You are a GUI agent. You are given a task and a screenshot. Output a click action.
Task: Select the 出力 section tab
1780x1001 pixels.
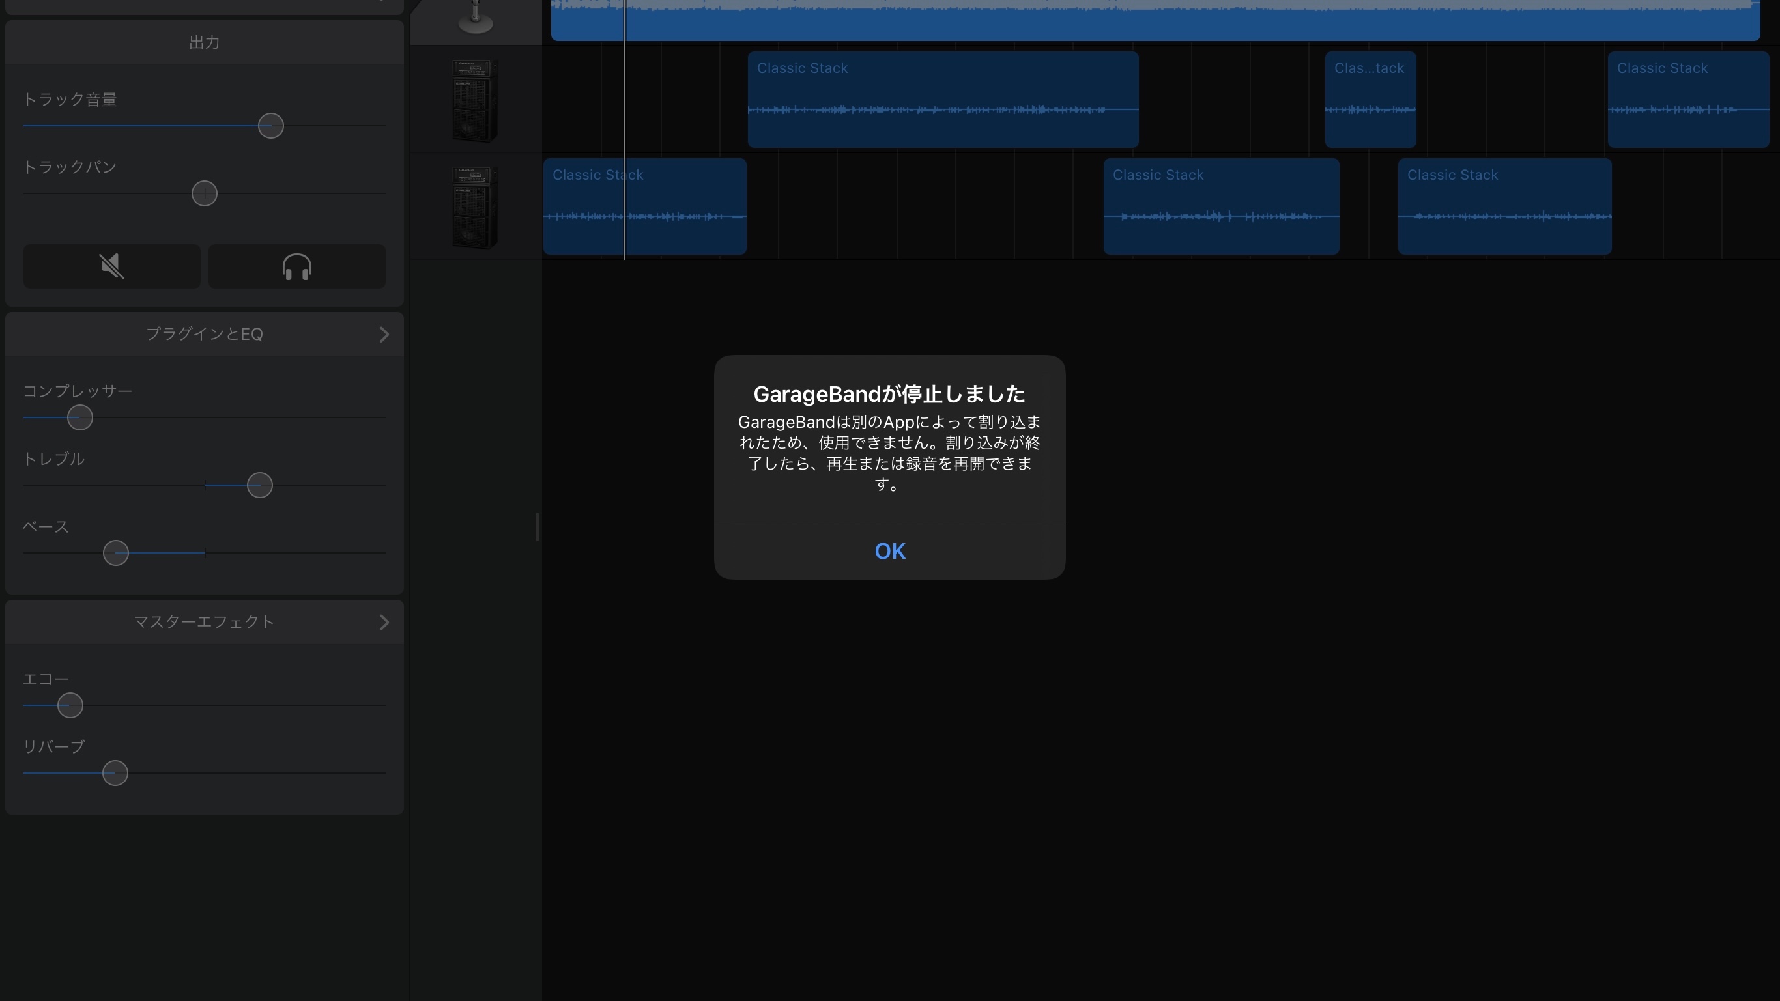point(204,42)
